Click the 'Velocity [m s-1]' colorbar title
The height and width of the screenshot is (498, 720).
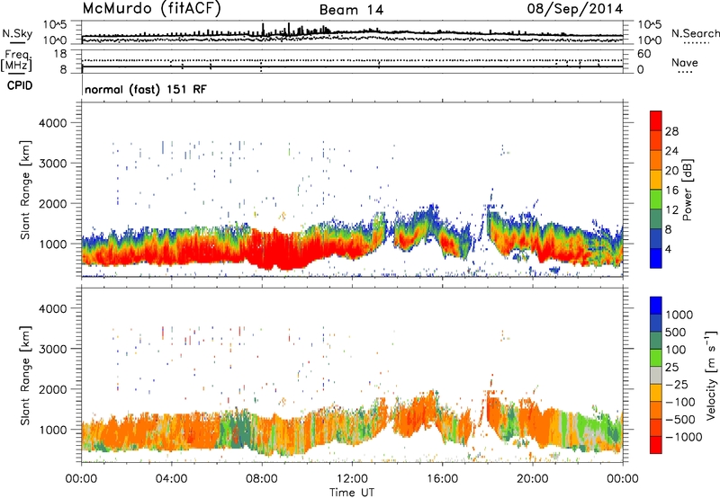click(711, 375)
